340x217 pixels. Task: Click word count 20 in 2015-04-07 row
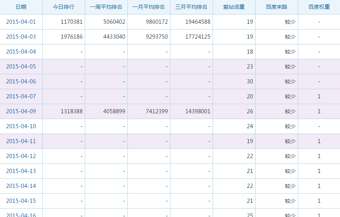point(250,96)
